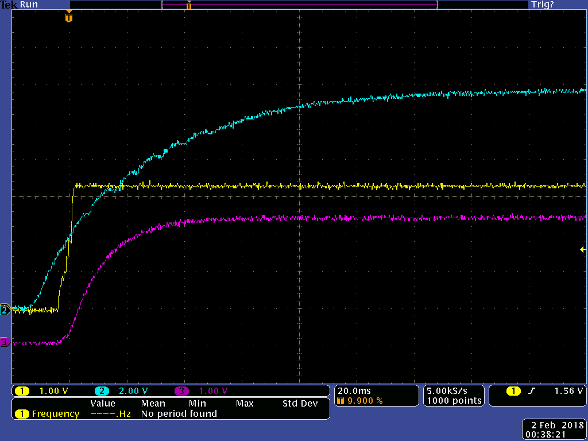Screen dimensions: 588x441
Task: Click the measurement channel 1 badge beside Frequency
Action: coord(22,414)
